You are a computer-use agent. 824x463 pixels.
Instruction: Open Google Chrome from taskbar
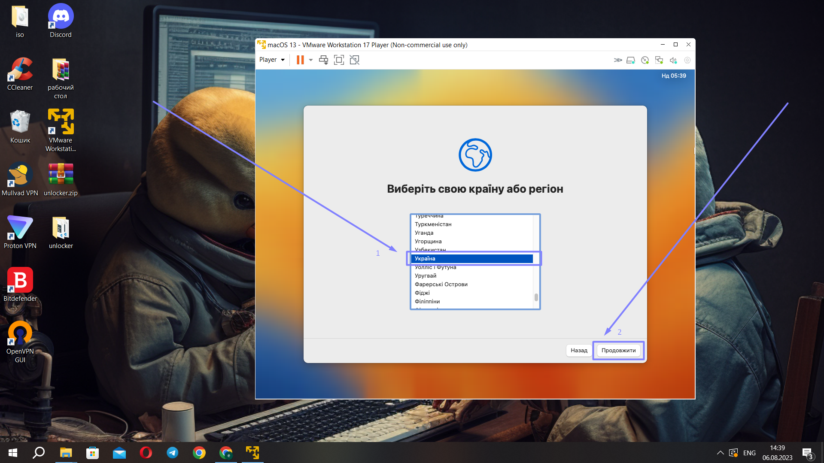[x=199, y=453]
